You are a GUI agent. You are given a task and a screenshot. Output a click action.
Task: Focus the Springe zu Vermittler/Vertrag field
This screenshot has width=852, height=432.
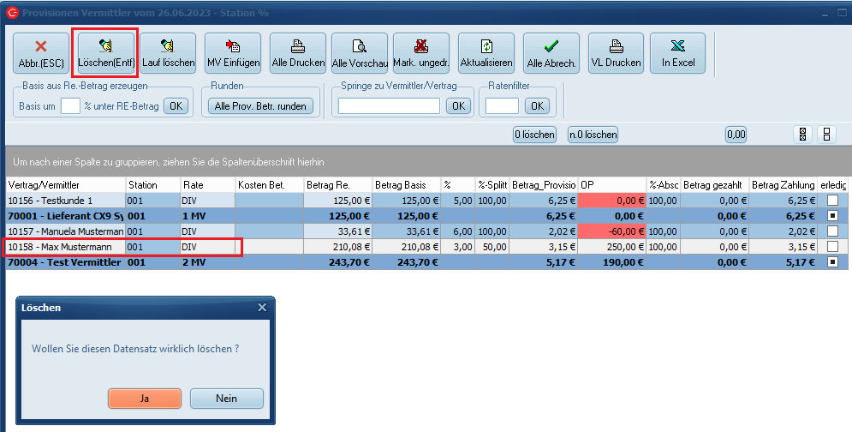389,106
